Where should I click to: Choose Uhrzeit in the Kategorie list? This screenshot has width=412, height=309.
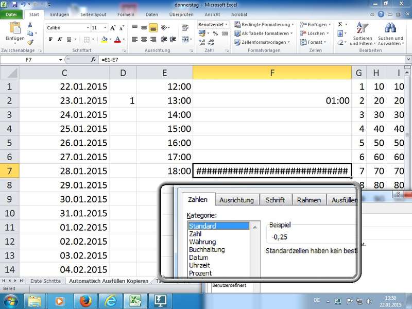click(199, 265)
